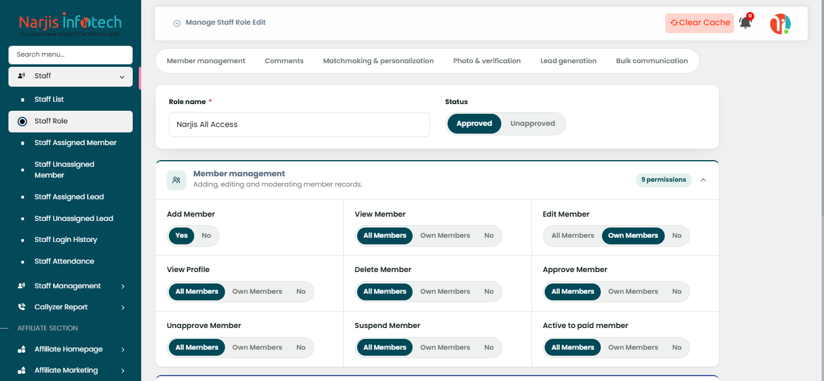Set Edit Member to No
The image size is (824, 381).
(677, 235)
